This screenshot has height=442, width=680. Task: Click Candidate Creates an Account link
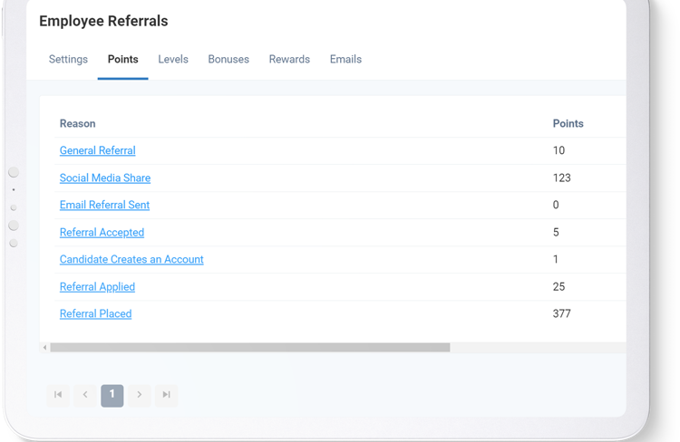point(131,260)
